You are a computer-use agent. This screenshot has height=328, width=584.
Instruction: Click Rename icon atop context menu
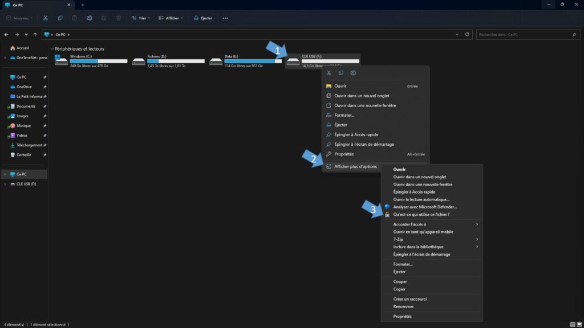point(353,73)
